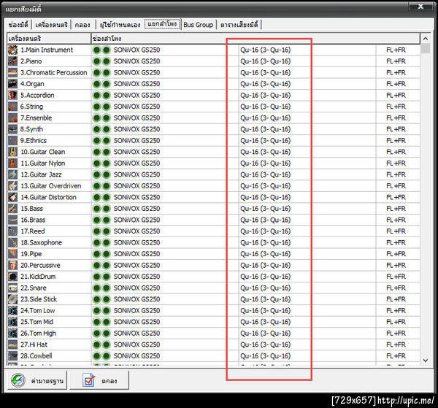Switch to the ช่องมิดี้ tab

[x=18, y=25]
